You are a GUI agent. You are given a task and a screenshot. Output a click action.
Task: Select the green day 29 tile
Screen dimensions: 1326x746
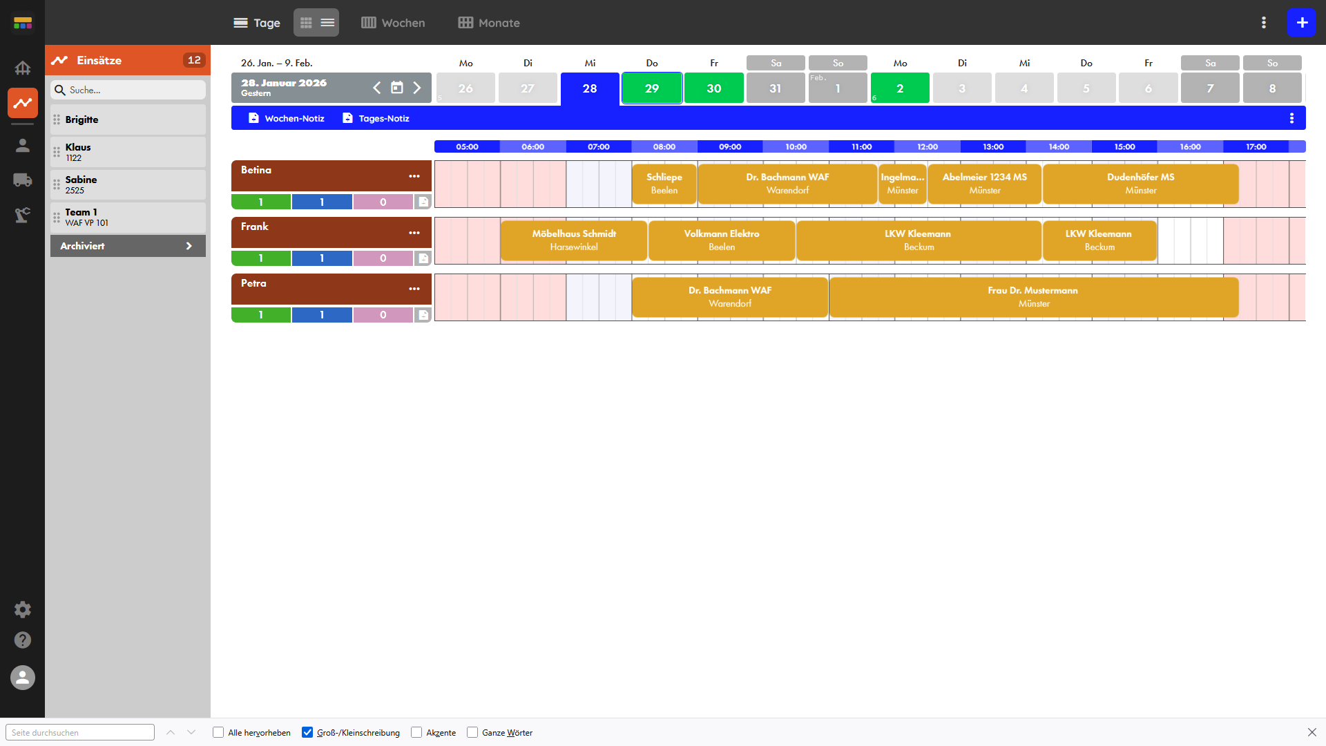click(x=652, y=88)
